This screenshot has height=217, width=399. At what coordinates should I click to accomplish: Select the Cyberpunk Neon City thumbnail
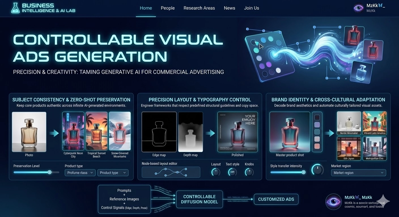73,131
